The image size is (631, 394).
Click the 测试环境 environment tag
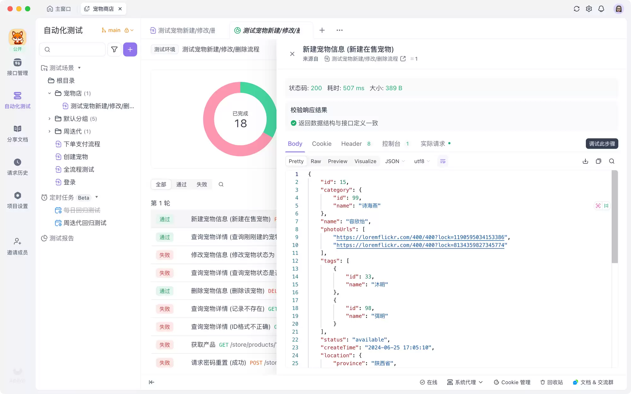pos(164,49)
